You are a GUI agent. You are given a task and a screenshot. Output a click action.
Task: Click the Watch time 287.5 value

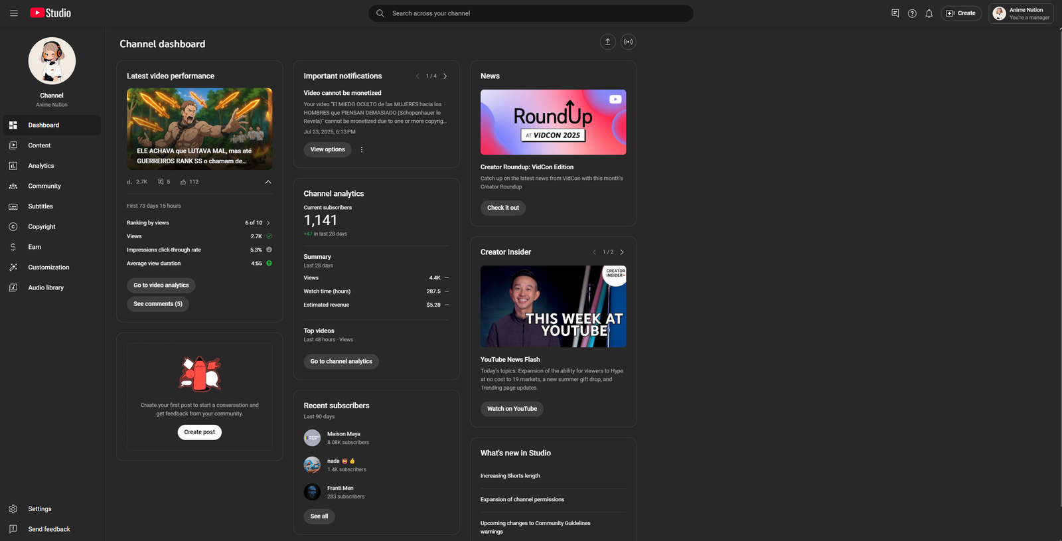(x=433, y=291)
